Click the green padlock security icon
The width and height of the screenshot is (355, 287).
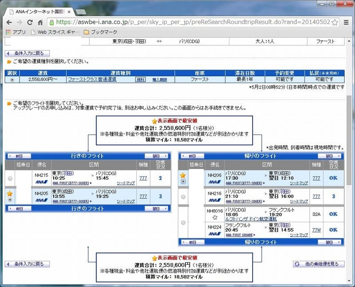coord(51,22)
